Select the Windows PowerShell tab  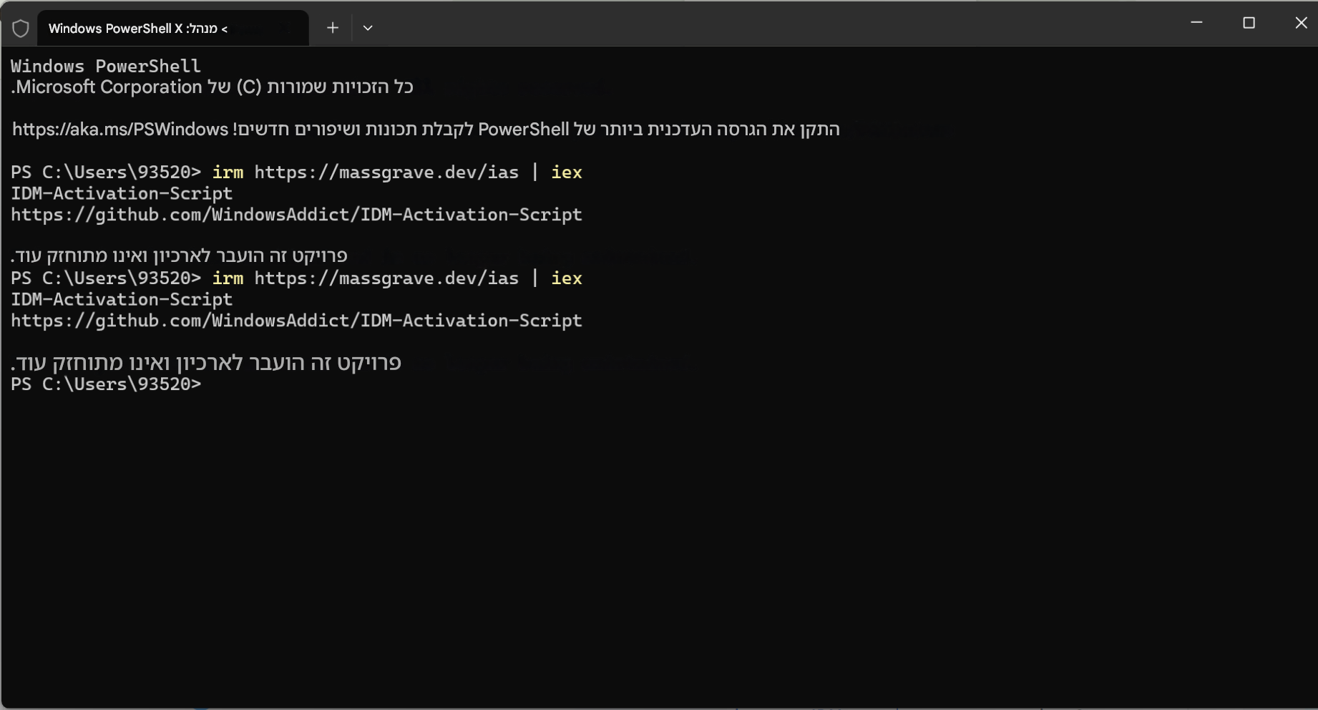[x=173, y=29]
